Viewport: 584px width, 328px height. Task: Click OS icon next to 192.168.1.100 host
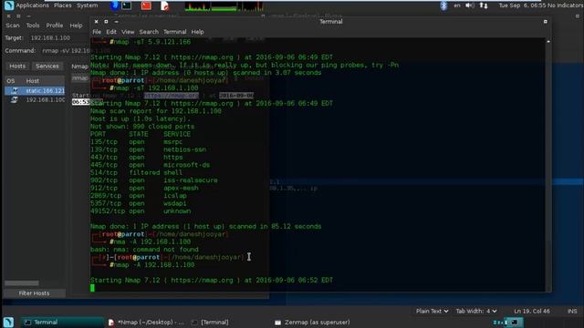[x=15, y=100]
